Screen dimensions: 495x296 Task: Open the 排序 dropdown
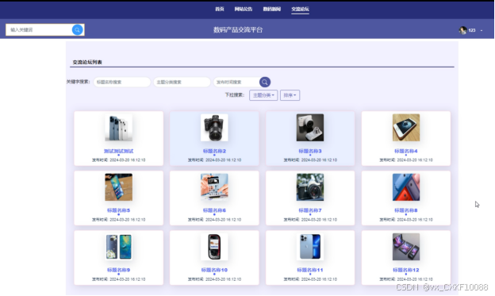(x=290, y=95)
